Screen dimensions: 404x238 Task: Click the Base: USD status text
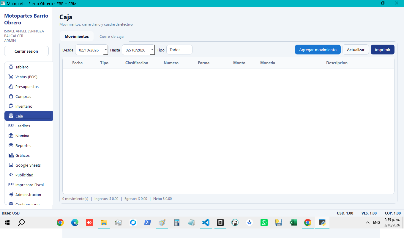11,213
